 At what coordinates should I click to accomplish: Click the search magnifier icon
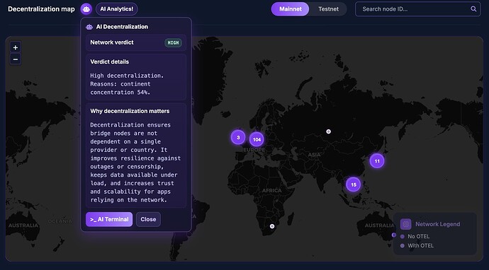coord(473,9)
